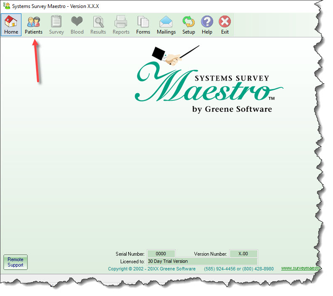The image size is (333, 296).
Task: Open the Patients section
Action: pyautogui.click(x=34, y=25)
